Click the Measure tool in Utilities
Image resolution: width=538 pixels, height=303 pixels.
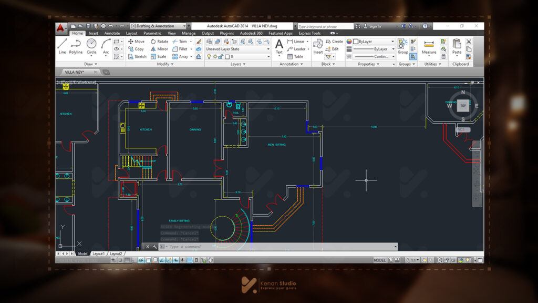(x=429, y=45)
